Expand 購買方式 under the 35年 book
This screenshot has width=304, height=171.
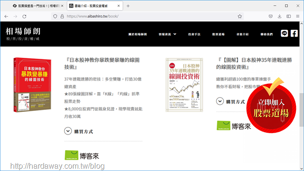click(x=230, y=101)
